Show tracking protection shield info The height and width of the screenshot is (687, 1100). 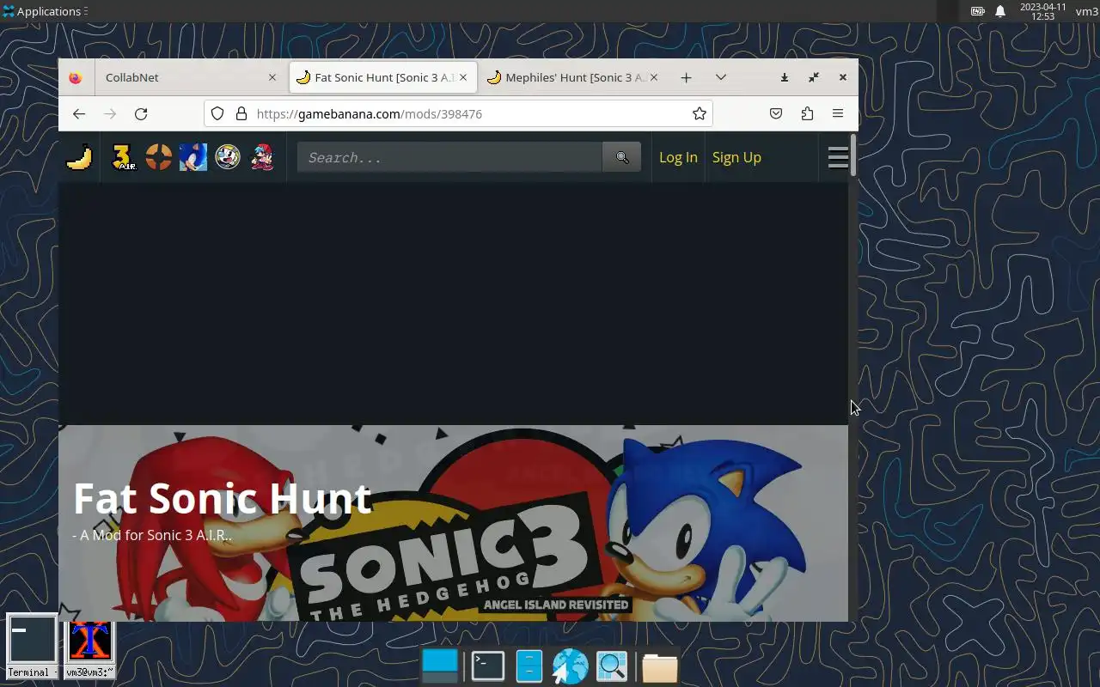217,113
